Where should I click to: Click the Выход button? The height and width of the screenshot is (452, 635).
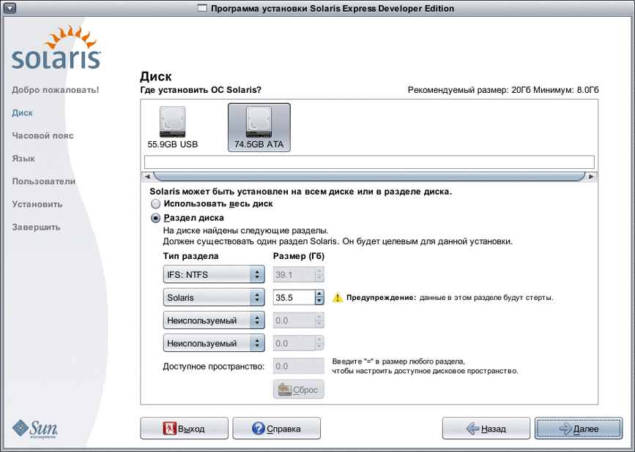point(185,429)
